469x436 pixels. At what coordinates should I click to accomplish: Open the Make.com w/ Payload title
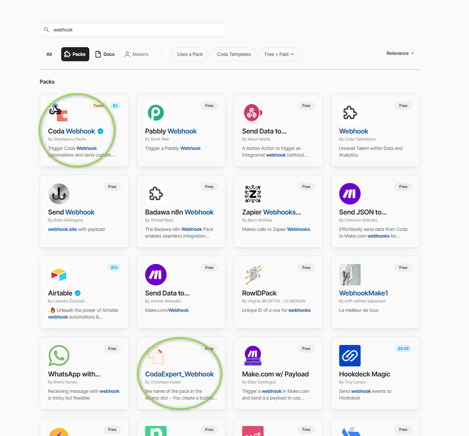click(x=275, y=374)
